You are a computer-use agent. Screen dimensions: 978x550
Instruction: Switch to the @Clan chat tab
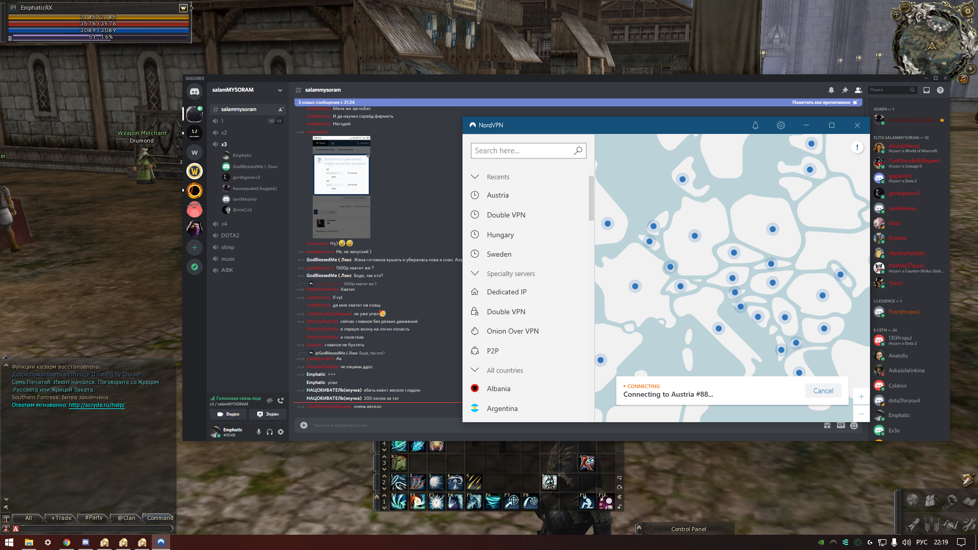pos(126,518)
